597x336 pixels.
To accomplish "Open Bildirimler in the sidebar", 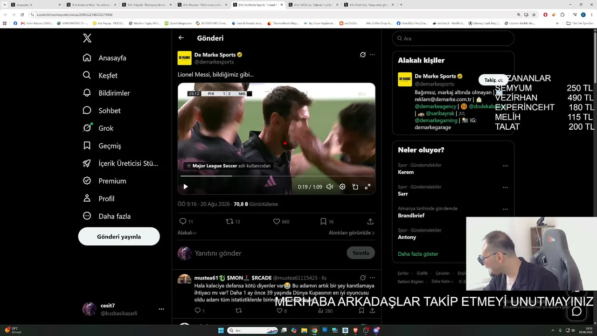I will coord(106,93).
